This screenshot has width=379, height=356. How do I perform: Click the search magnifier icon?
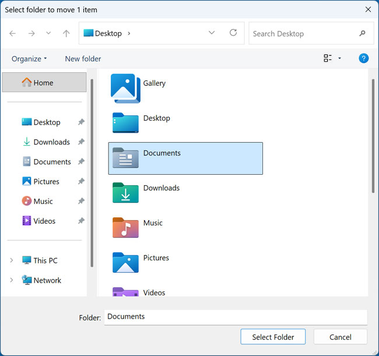(x=362, y=33)
